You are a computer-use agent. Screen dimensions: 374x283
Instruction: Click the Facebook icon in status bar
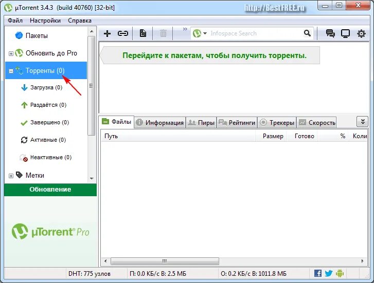pyautogui.click(x=318, y=273)
